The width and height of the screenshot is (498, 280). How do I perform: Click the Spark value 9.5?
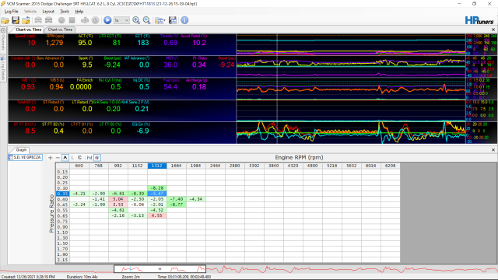pos(87,65)
